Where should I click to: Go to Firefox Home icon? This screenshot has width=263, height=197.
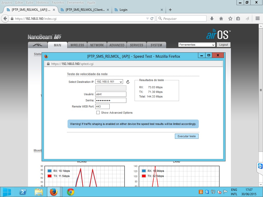coord(221,18)
